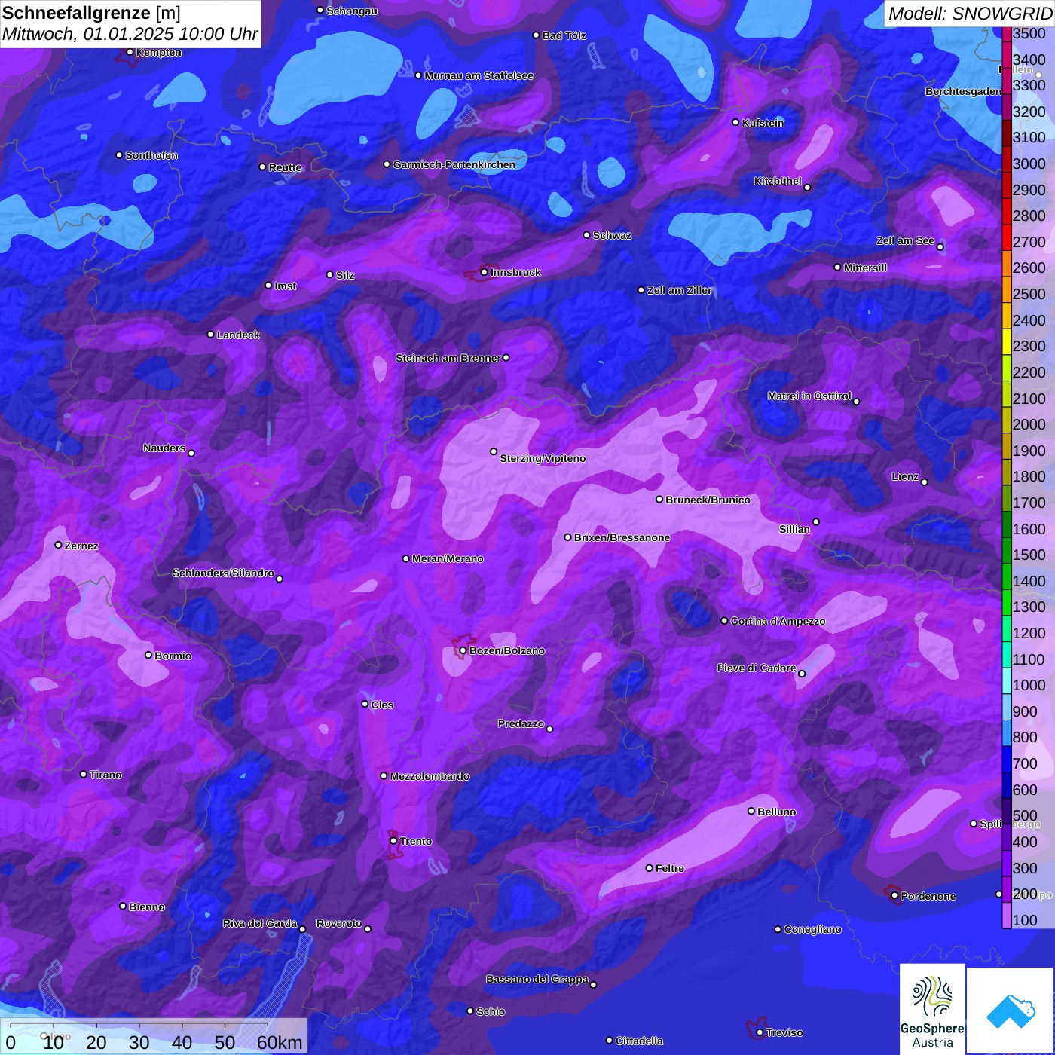Click the Kempten city marker
Screen dimensions: 1055x1055
tap(130, 52)
